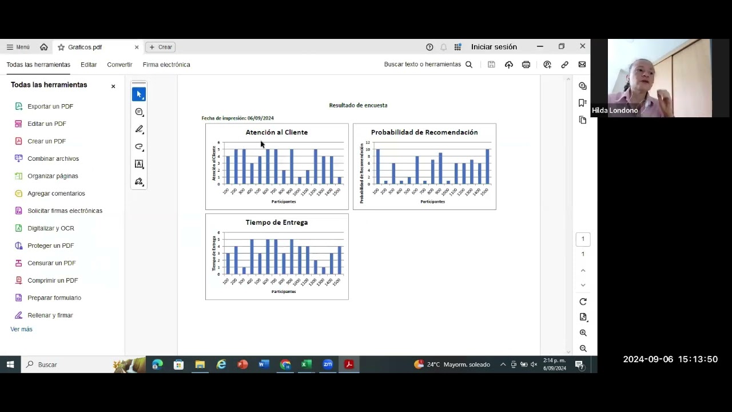The height and width of the screenshot is (412, 732).
Task: Click Iniciar sesión
Action: (494, 47)
